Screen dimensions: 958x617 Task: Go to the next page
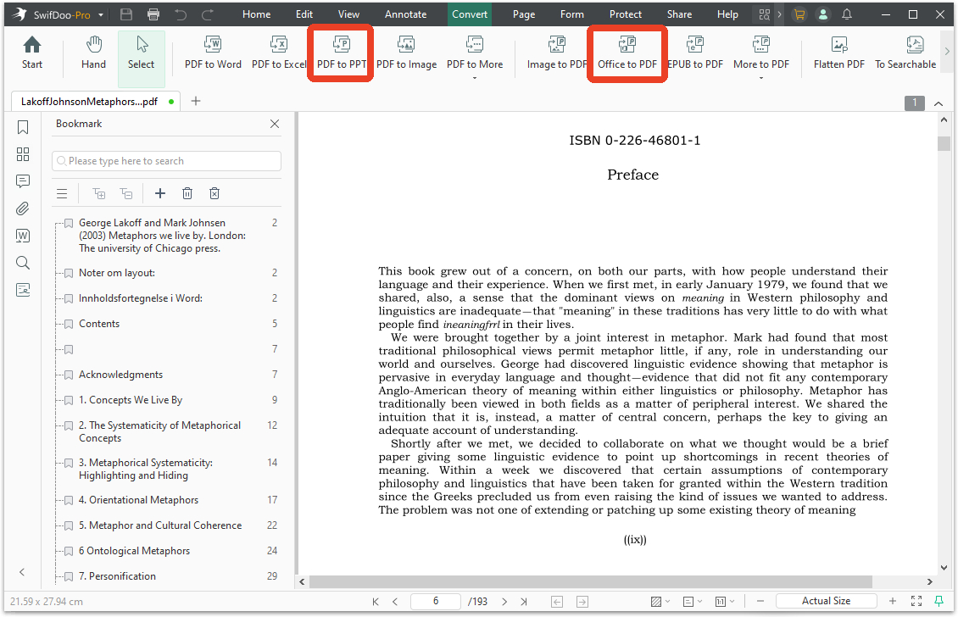(x=504, y=602)
